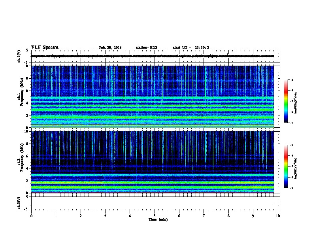Click the ch.1 voltage waveform trace
This screenshot has width=313, height=242.
coord(153,56)
